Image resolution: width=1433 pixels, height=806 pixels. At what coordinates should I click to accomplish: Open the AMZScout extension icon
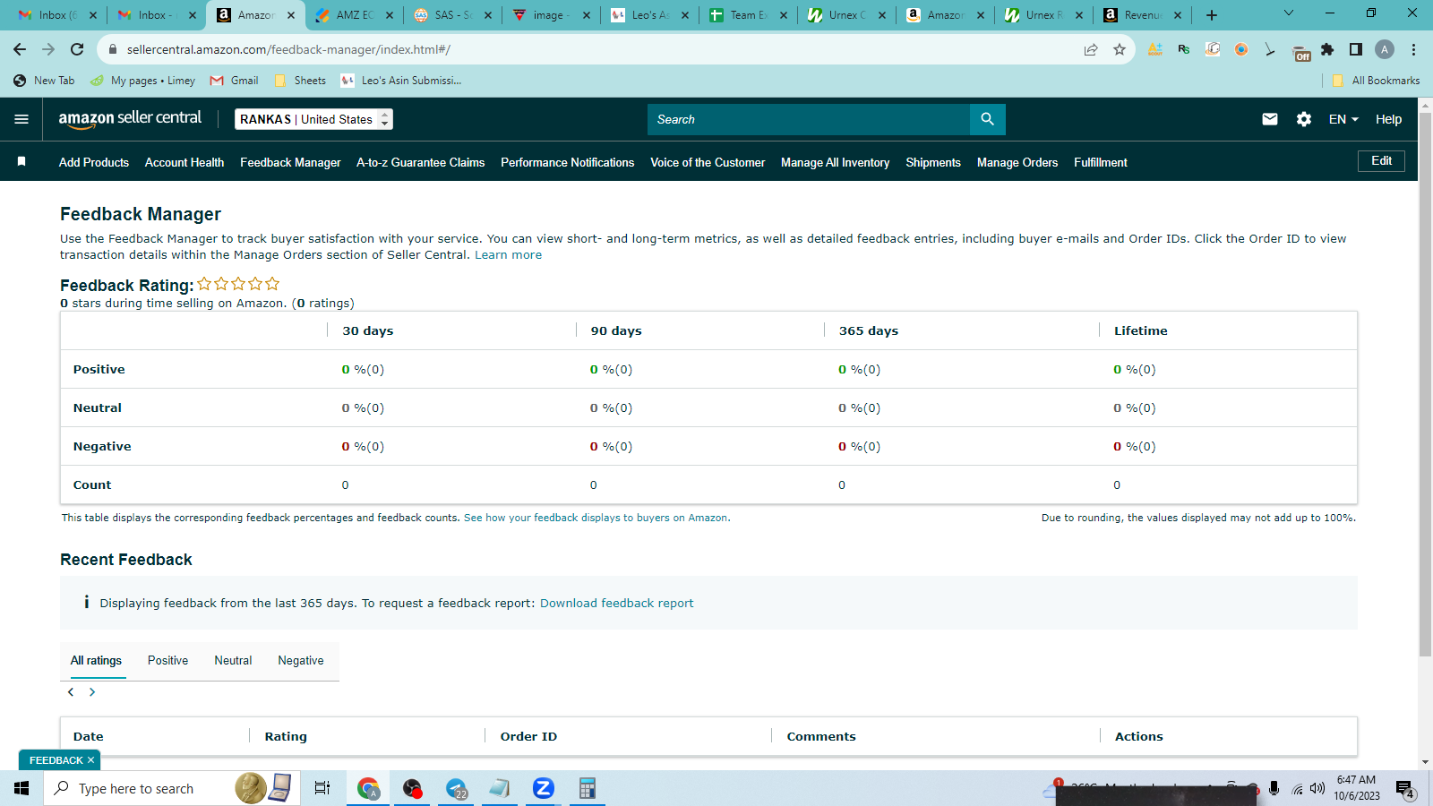(x=1155, y=50)
